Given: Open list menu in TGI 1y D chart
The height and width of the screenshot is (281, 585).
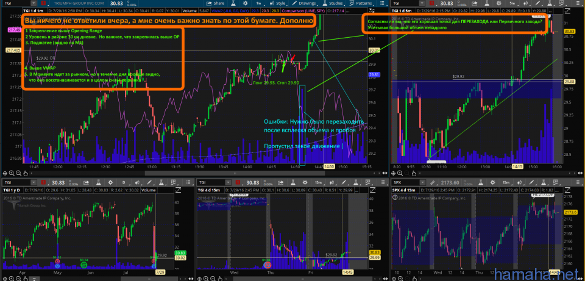Looking at the screenshot, I should point(189,182).
